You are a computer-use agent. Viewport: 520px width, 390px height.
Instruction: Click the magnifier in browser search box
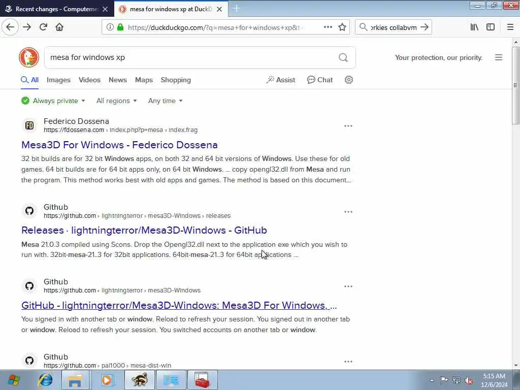[364, 27]
